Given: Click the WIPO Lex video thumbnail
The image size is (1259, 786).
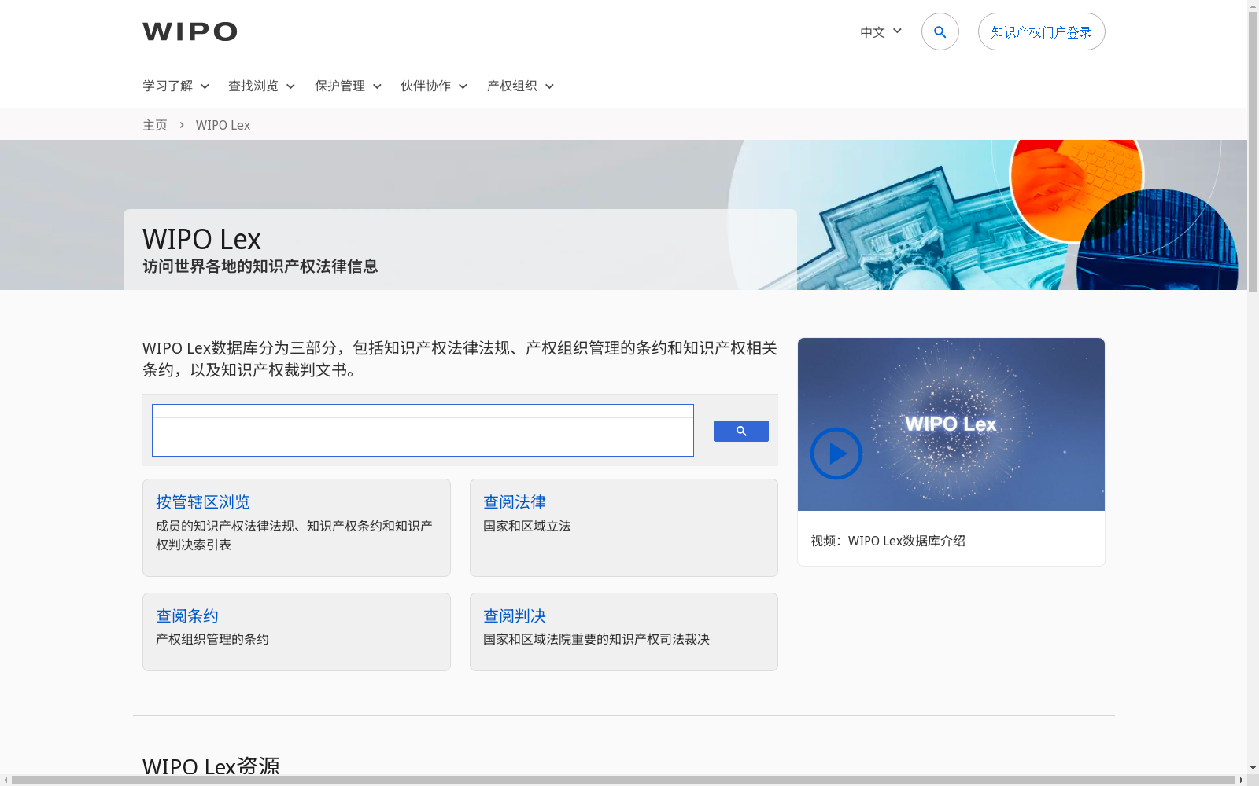Looking at the screenshot, I should [951, 424].
